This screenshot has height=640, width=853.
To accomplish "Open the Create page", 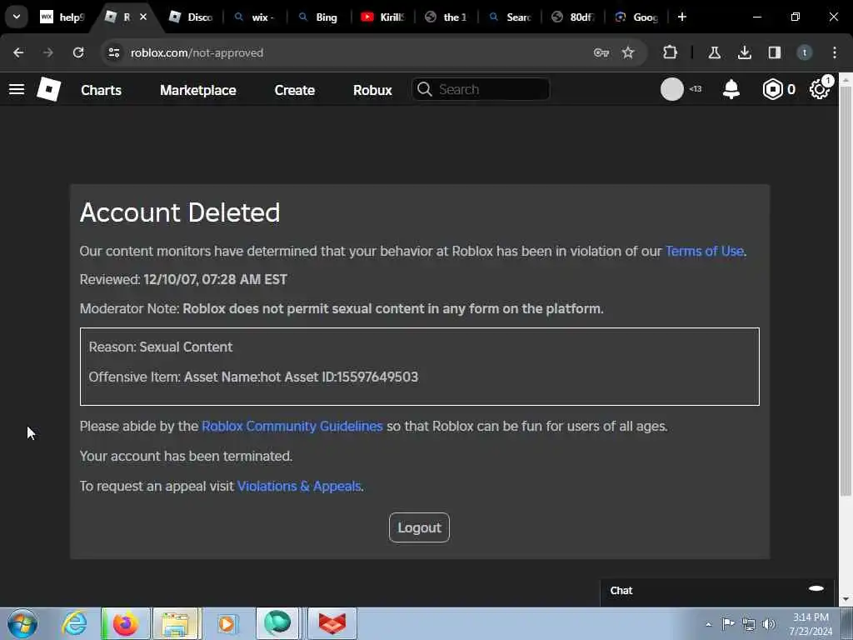I will coord(294,90).
